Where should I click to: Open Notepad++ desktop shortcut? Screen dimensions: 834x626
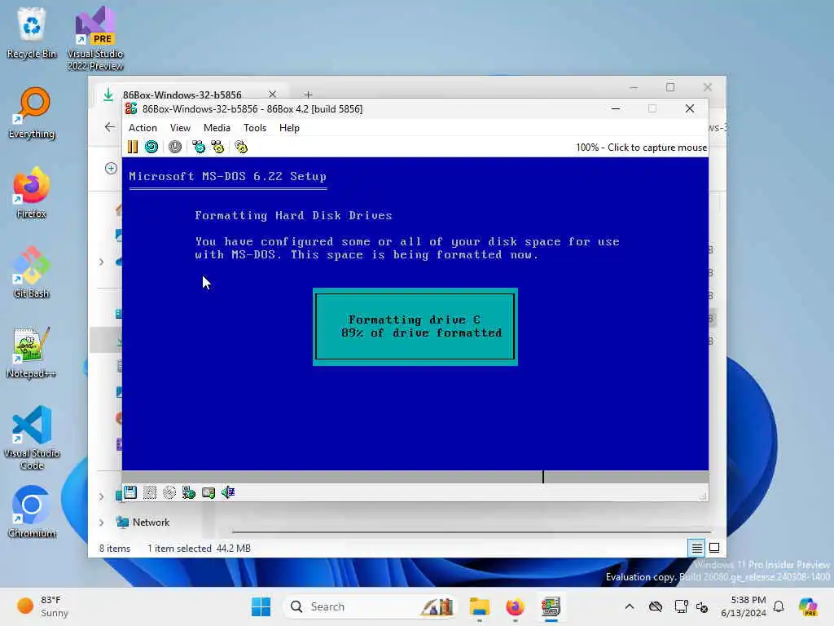(32, 352)
